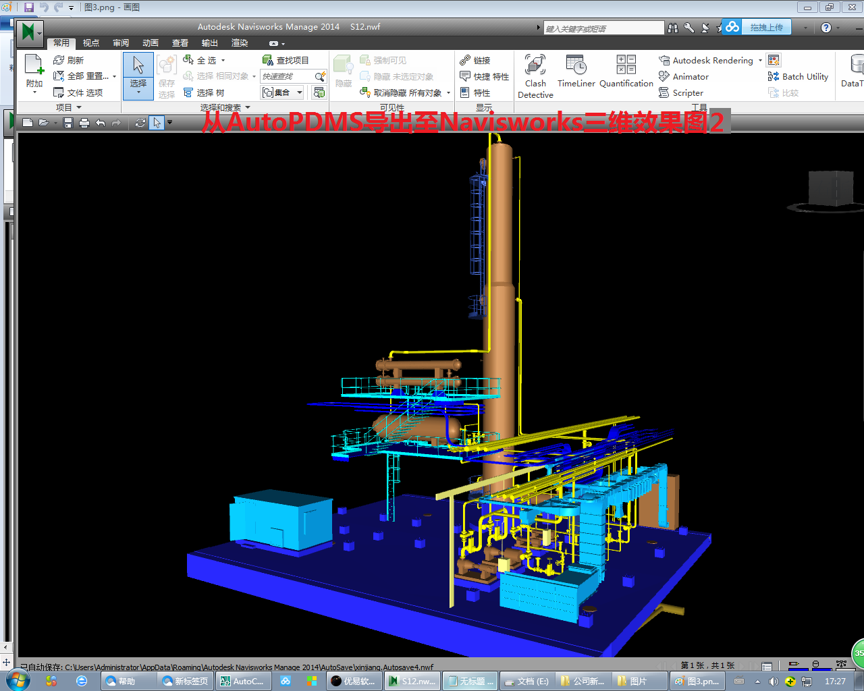Image resolution: width=864 pixels, height=691 pixels.
Task: Open the Autodesk Rendering dropdown arrow
Action: [760, 61]
